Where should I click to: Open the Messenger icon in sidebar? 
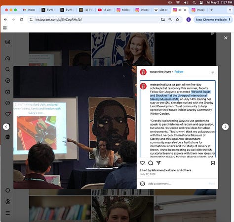coord(7,103)
